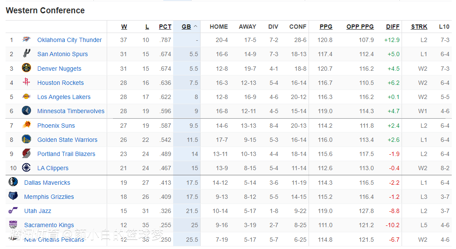Viewport: 456px width, 249px height.
Task: Click the Oklahoma City Thunder logo icon
Action: [x=26, y=40]
